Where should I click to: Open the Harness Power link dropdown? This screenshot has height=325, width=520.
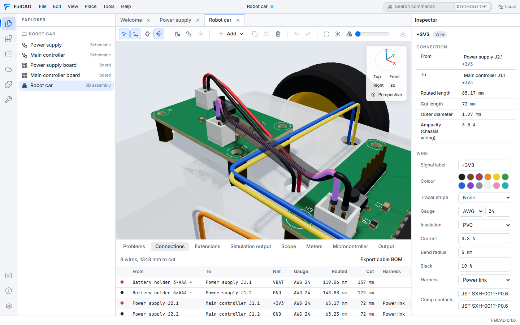coord(485,280)
